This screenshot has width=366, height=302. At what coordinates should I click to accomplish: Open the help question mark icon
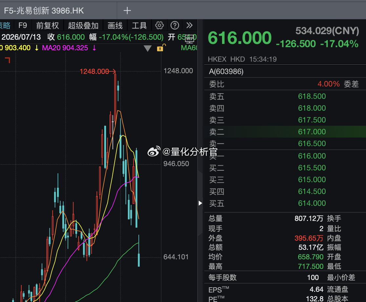[174, 25]
